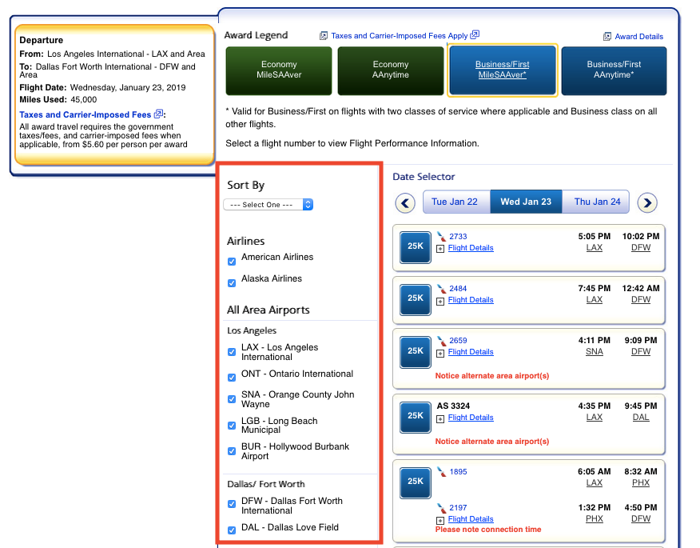Click the American Airlines logo beside flight 2197
This screenshot has height=548, width=700.
[441, 508]
